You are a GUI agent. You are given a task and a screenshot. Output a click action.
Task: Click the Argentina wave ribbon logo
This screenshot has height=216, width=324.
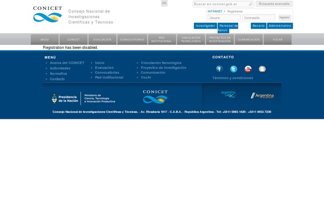pyautogui.click(x=228, y=94)
